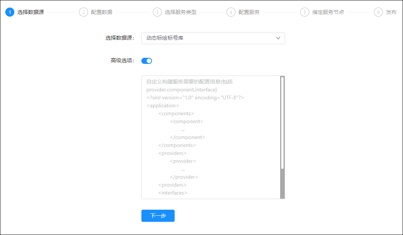Select the step 5 circle icon
403x235 pixels.
pyautogui.click(x=304, y=12)
